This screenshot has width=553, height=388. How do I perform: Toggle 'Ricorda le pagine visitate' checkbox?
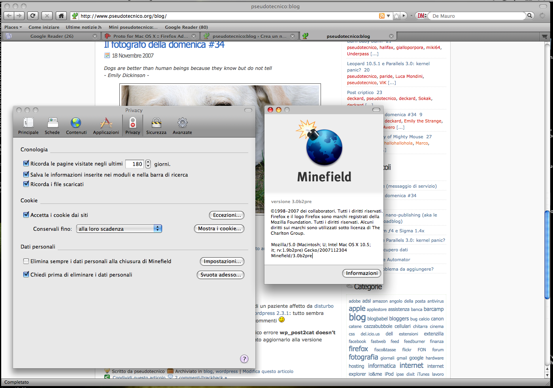26,163
